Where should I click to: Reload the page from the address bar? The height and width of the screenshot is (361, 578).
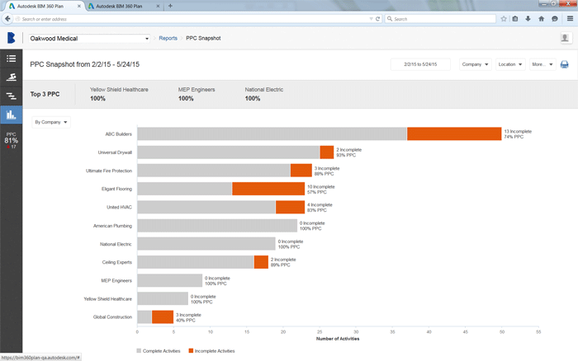click(377, 18)
